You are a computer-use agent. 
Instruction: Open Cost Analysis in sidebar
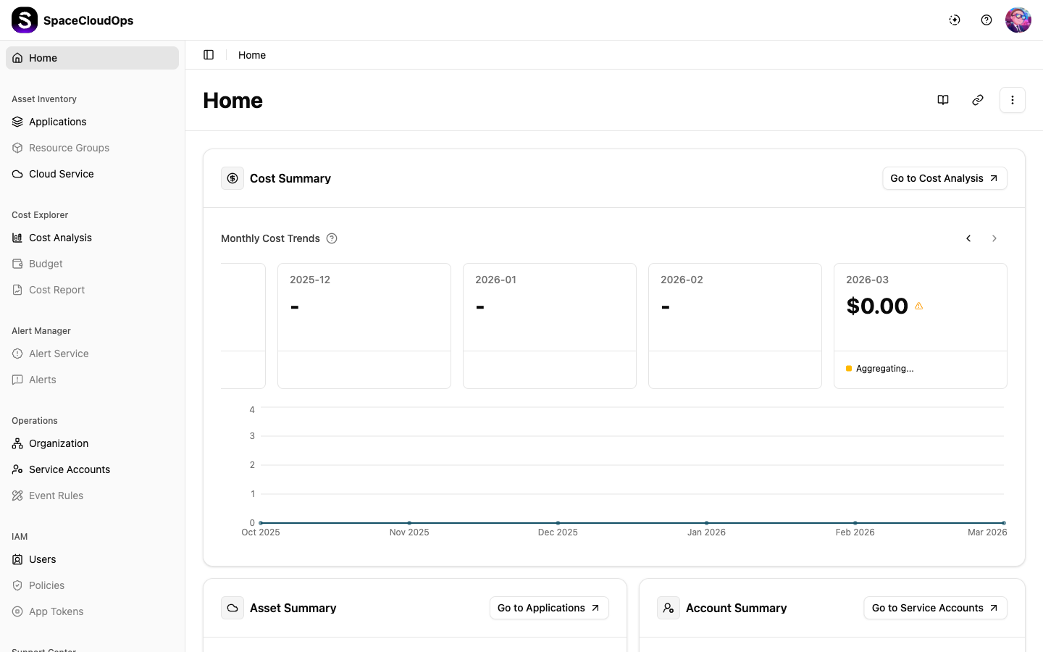[60, 238]
